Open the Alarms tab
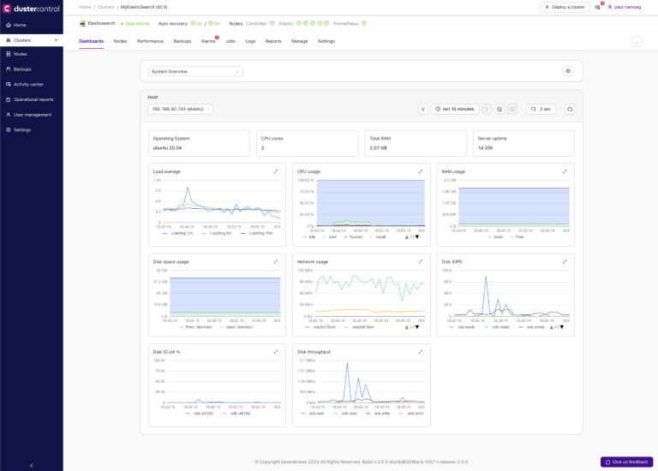 pos(208,41)
